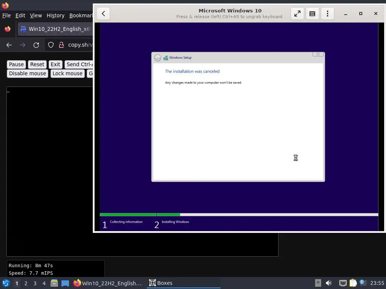
Task: Click the Send Ctrl-Alt-Del button
Action: coord(79,64)
